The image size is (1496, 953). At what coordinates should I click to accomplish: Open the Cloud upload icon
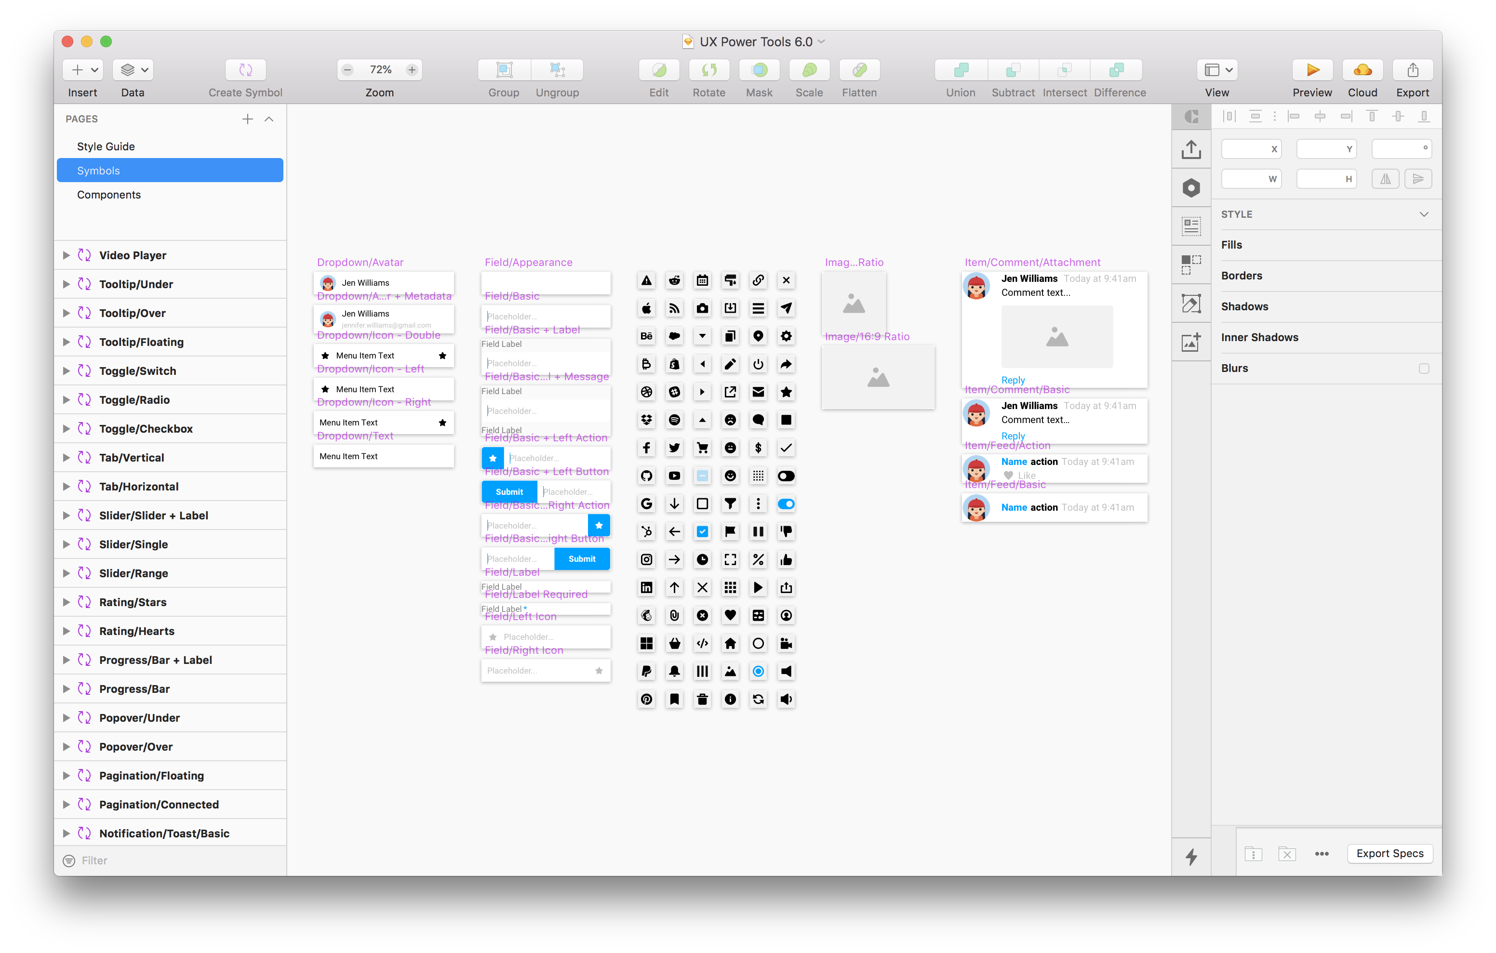1362,70
